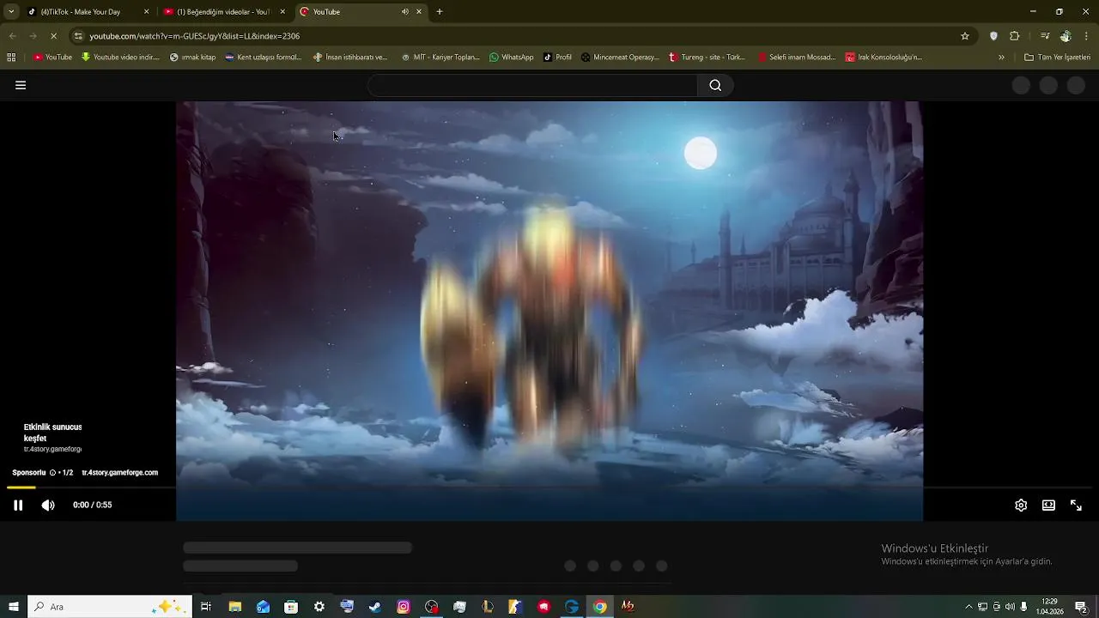Open the 'MİT - Kariyer Toplan' bookmark
The height and width of the screenshot is (618, 1099).
click(440, 58)
